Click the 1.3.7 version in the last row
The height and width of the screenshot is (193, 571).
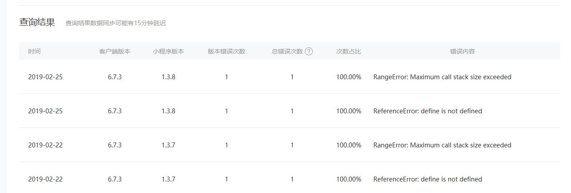[x=168, y=179]
